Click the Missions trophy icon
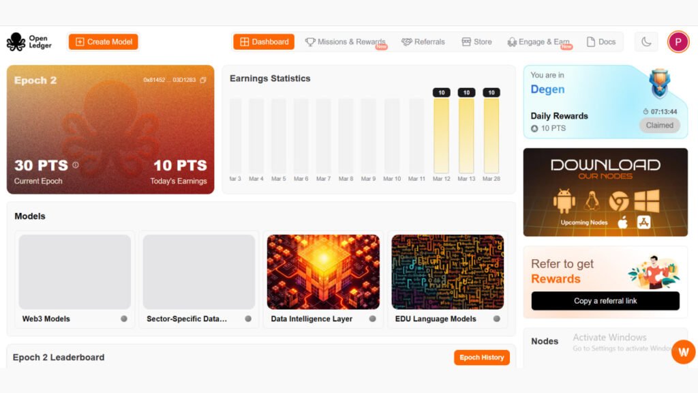The image size is (698, 393). click(x=310, y=42)
